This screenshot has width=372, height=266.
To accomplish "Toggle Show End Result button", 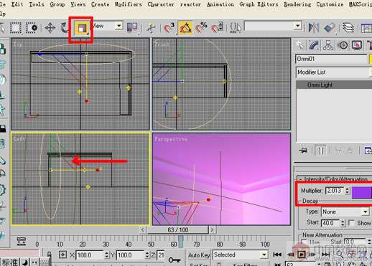I will click(x=321, y=151).
